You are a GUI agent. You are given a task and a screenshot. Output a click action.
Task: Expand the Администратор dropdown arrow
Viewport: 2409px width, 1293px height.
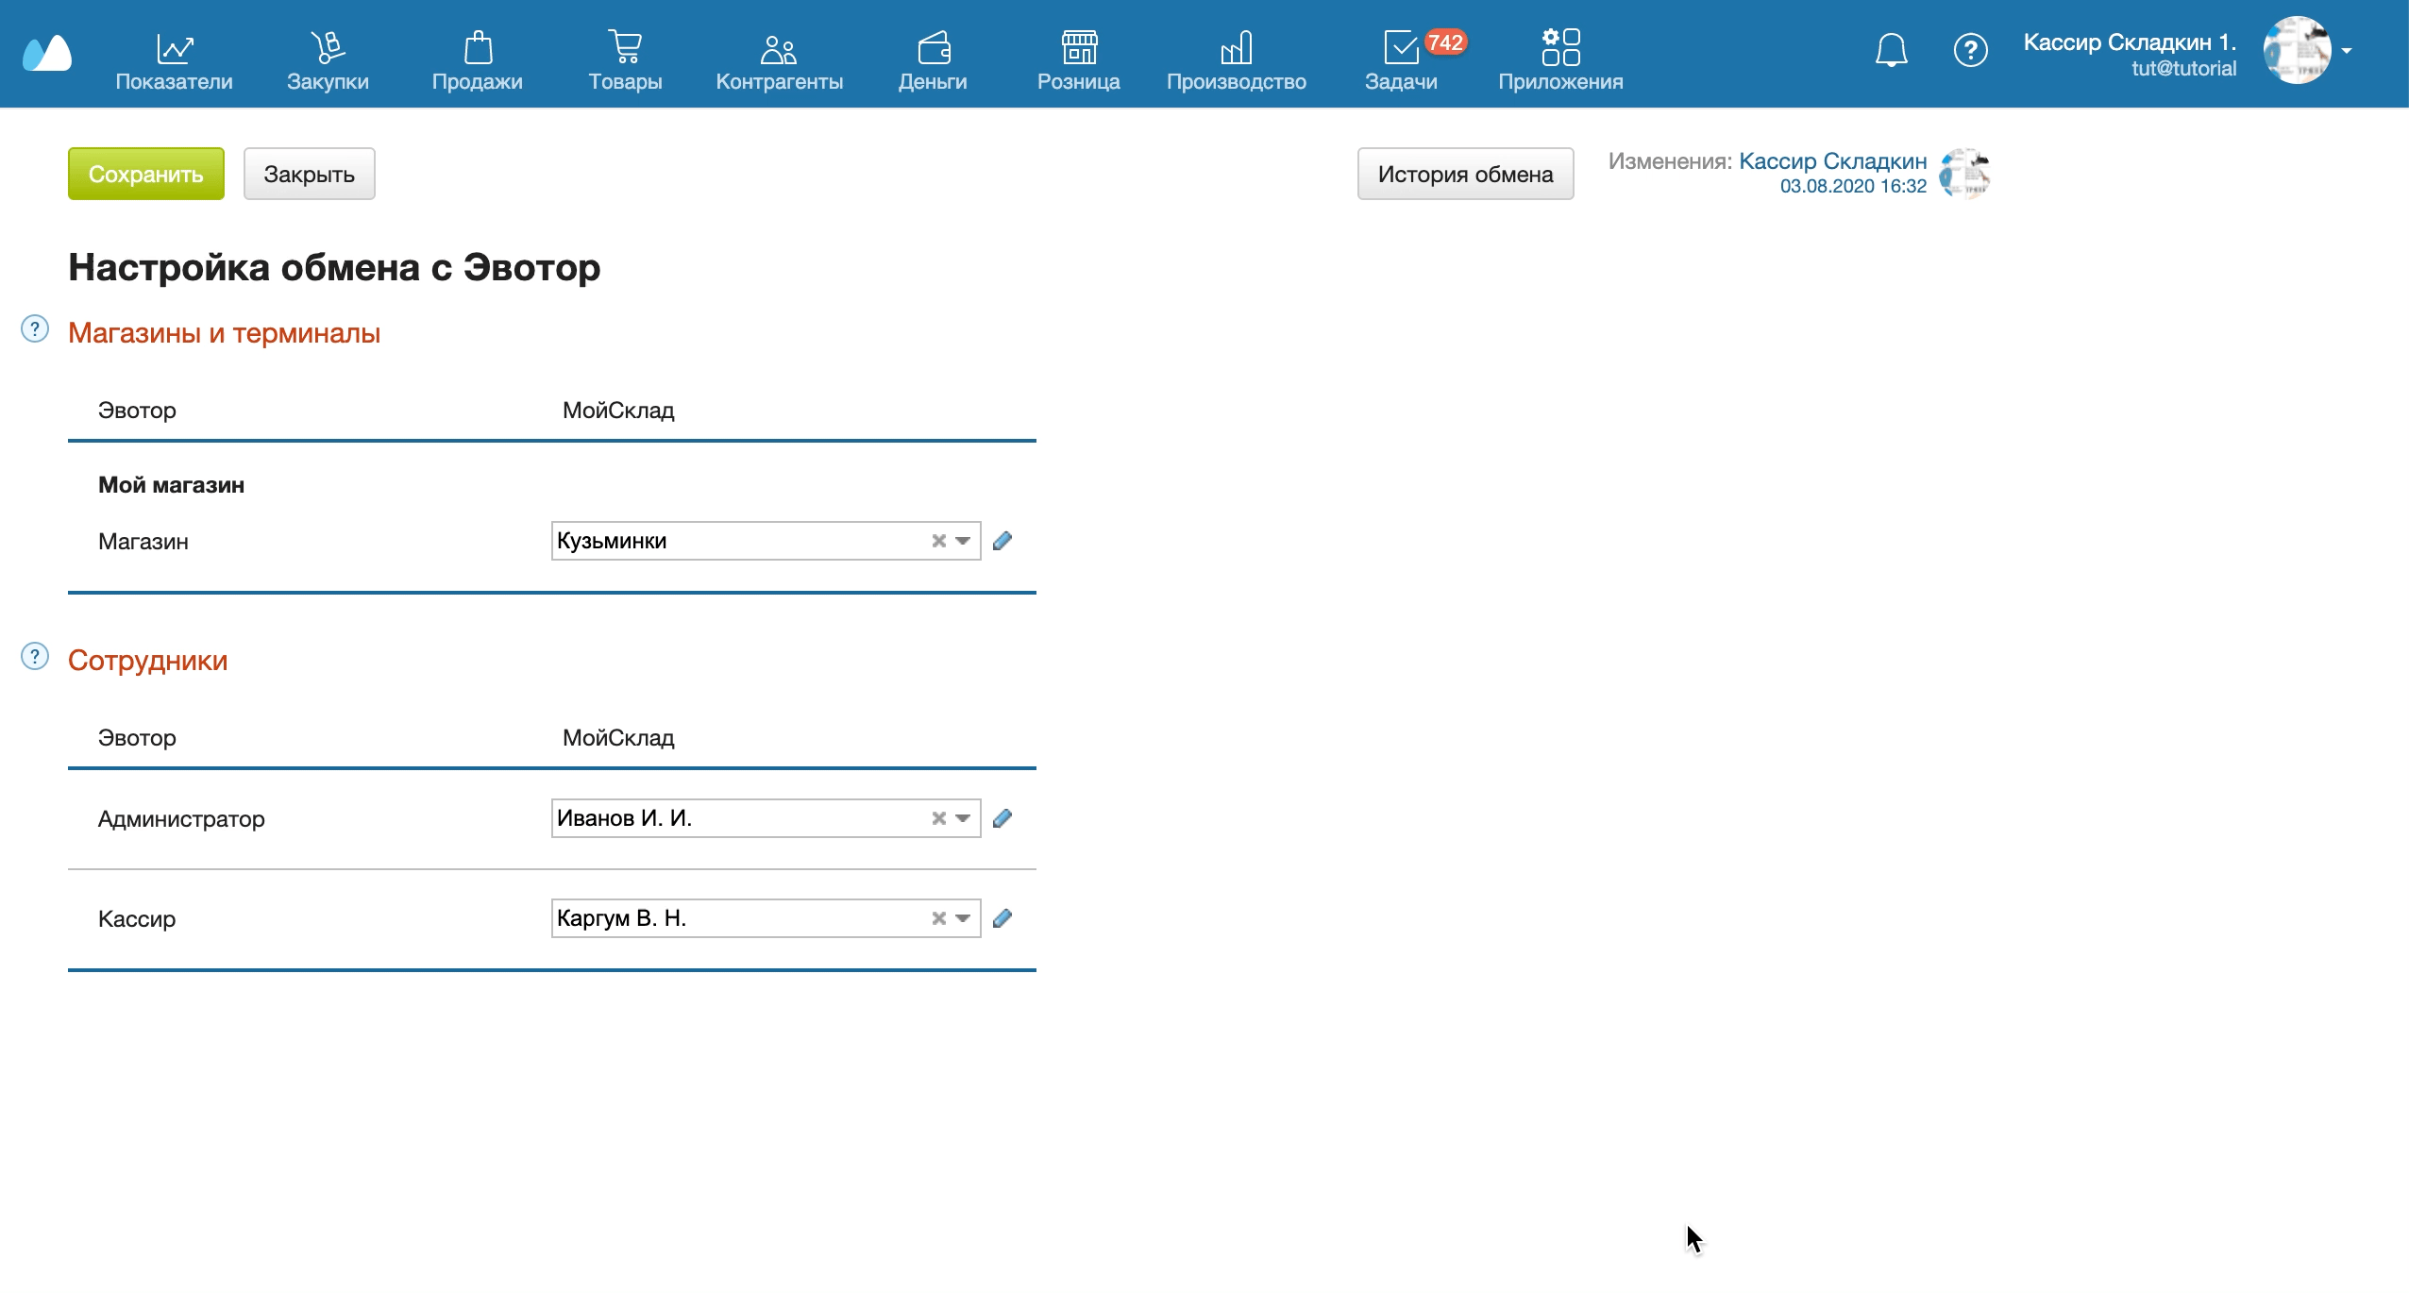[x=963, y=818]
